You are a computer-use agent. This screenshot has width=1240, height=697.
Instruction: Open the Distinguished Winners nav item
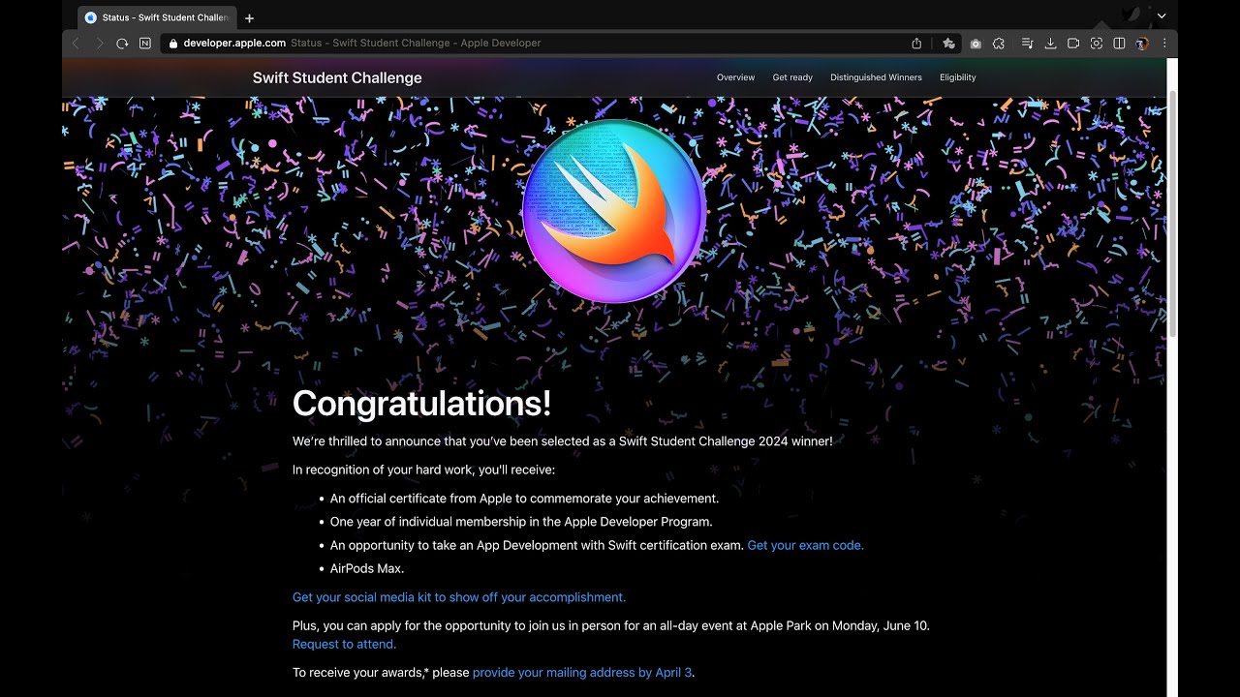click(876, 77)
